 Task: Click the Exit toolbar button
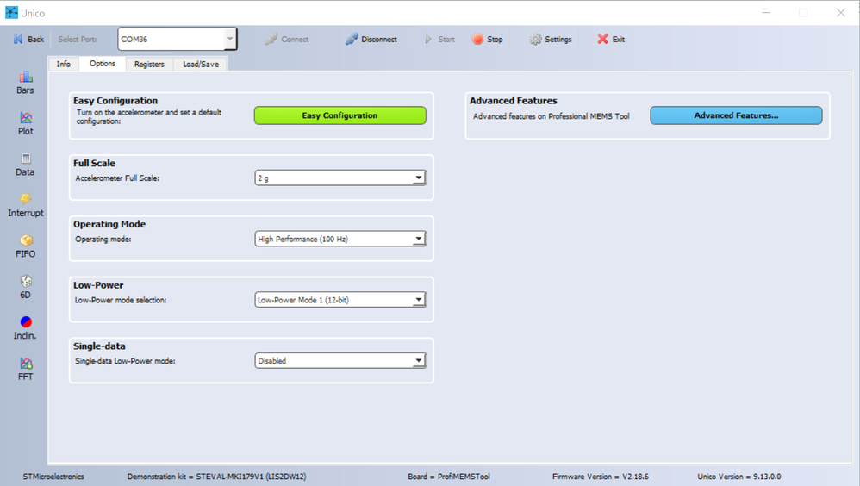tap(611, 39)
